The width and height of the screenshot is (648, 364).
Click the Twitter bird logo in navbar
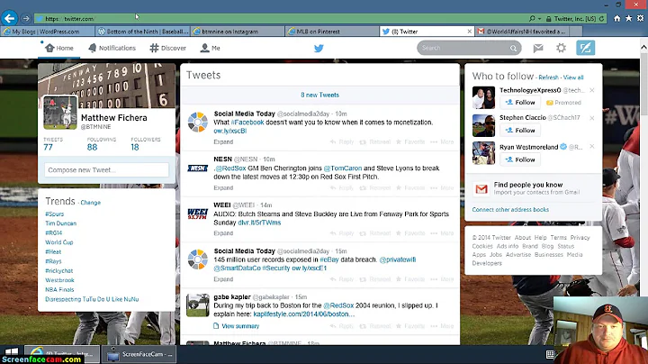pyautogui.click(x=319, y=48)
